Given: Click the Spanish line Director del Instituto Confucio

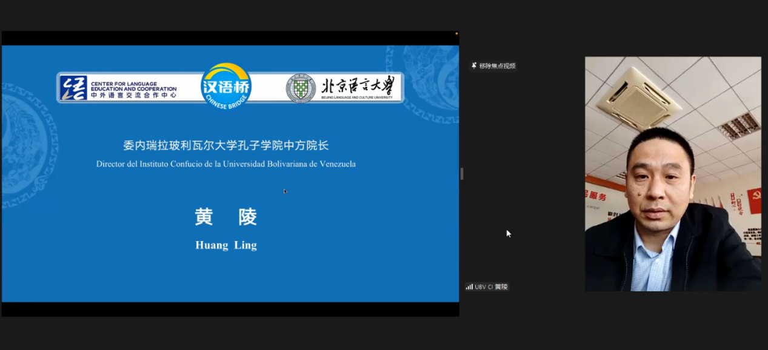Looking at the screenshot, I should 225,163.
